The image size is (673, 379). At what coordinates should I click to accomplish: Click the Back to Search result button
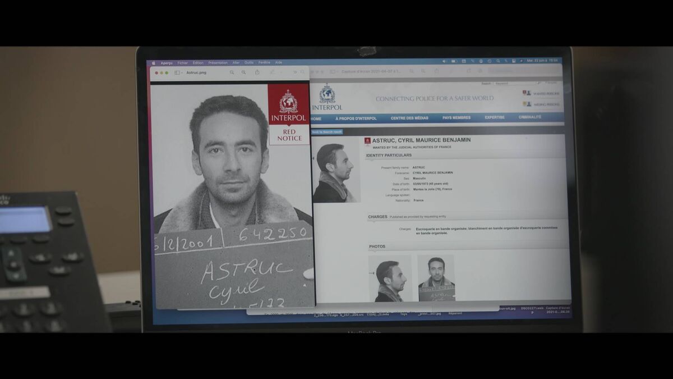pyautogui.click(x=327, y=132)
